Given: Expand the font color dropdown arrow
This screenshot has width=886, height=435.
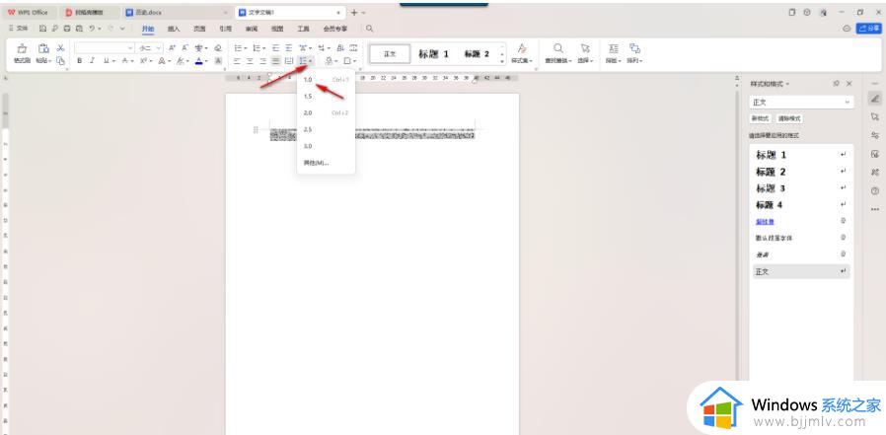Looking at the screenshot, I should pos(206,61).
